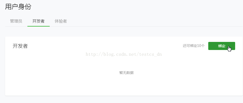Click the 身份 part of the page title
The image size is (243, 103).
[25, 7]
